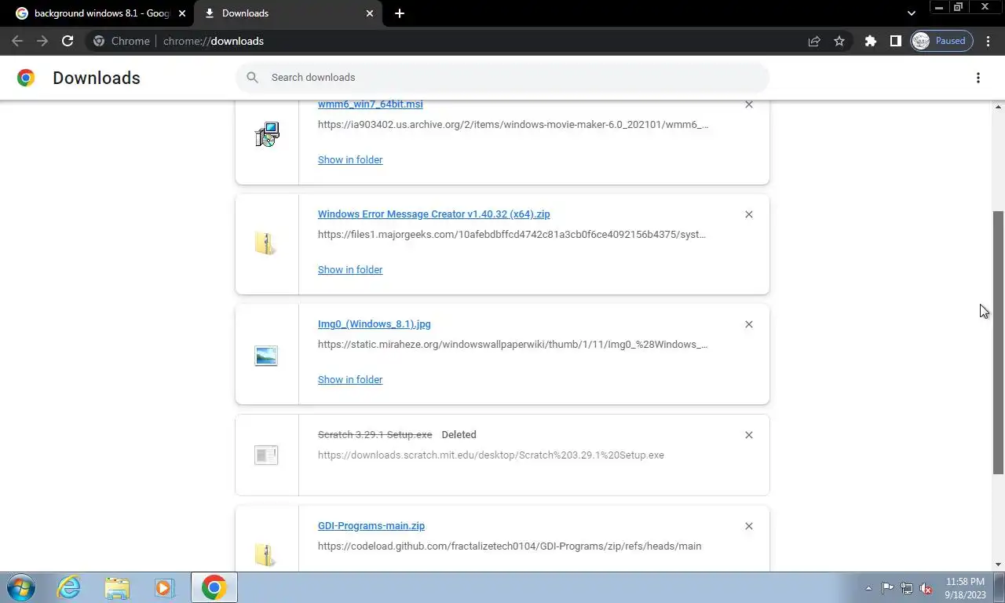The image size is (1005, 603).
Task: Click the share page icon in the address bar
Action: coord(814,41)
